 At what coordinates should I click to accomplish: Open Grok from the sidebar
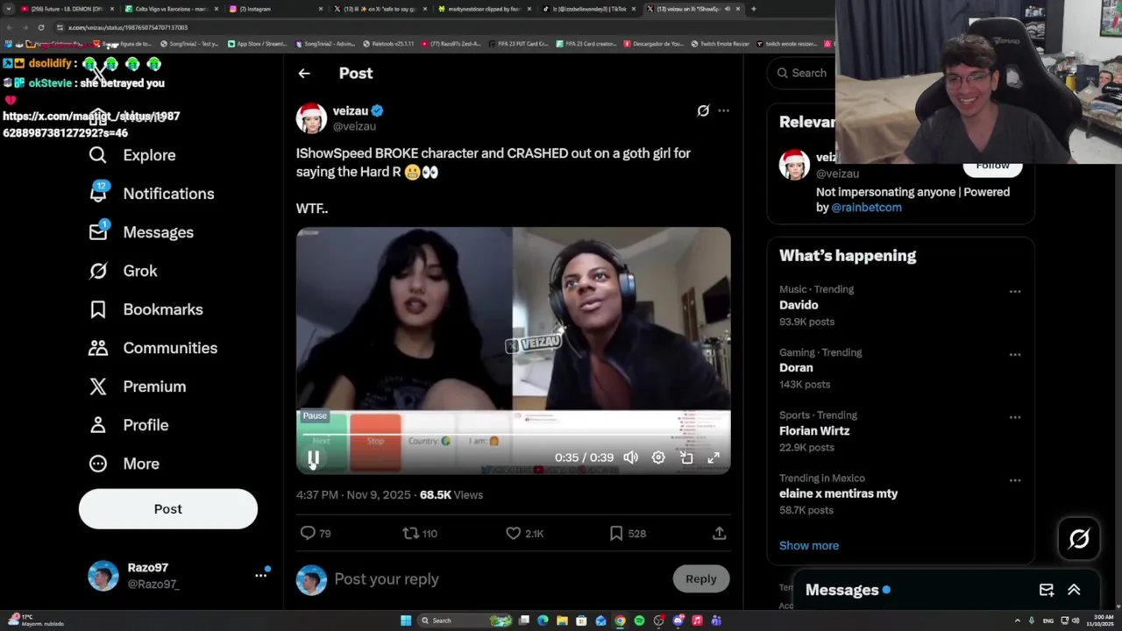point(123,271)
